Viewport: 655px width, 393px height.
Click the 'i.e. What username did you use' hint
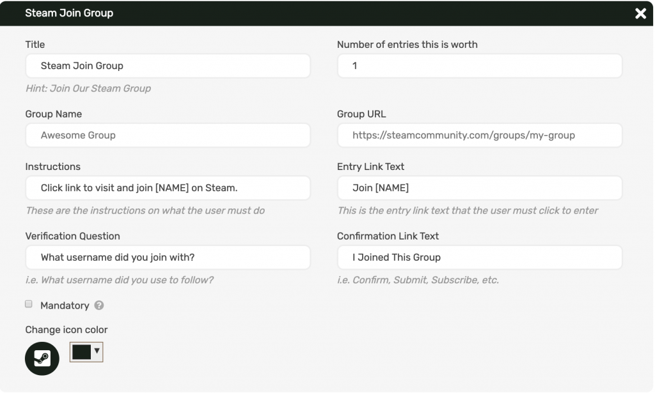coord(120,280)
